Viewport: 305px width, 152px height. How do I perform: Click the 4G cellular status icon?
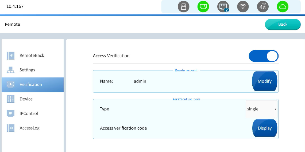[262, 7]
